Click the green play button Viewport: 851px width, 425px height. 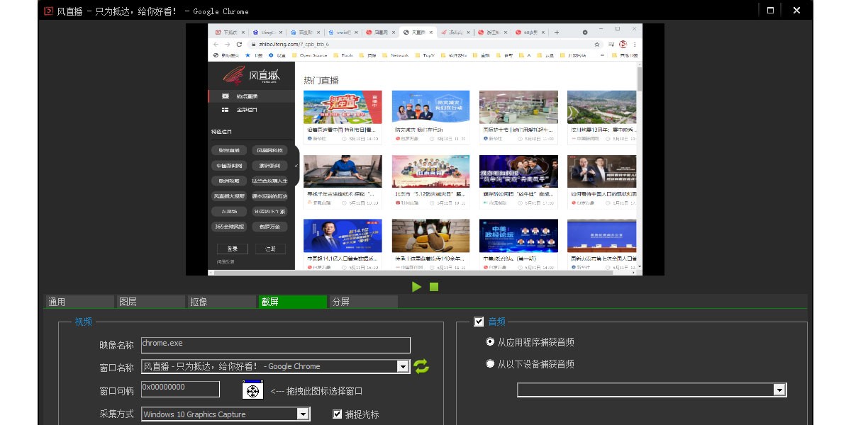[x=416, y=287]
